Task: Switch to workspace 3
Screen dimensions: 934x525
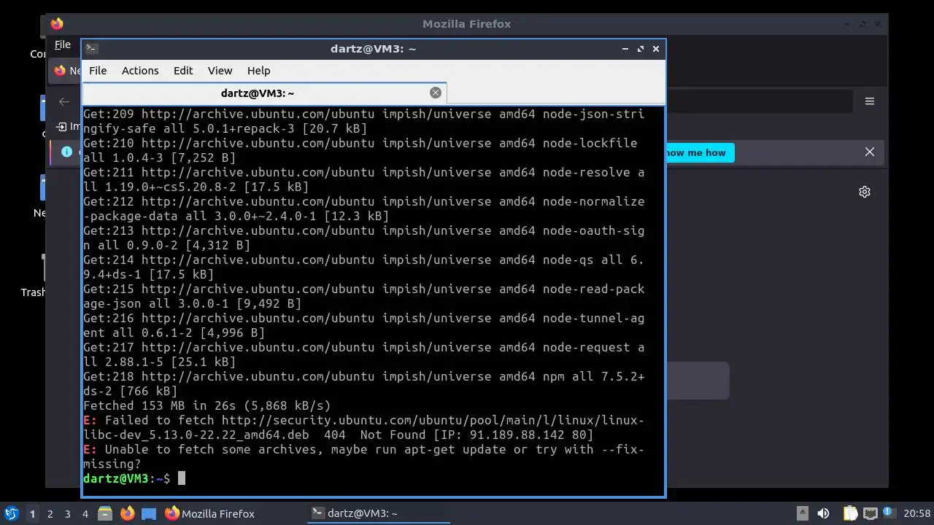Action: point(68,513)
